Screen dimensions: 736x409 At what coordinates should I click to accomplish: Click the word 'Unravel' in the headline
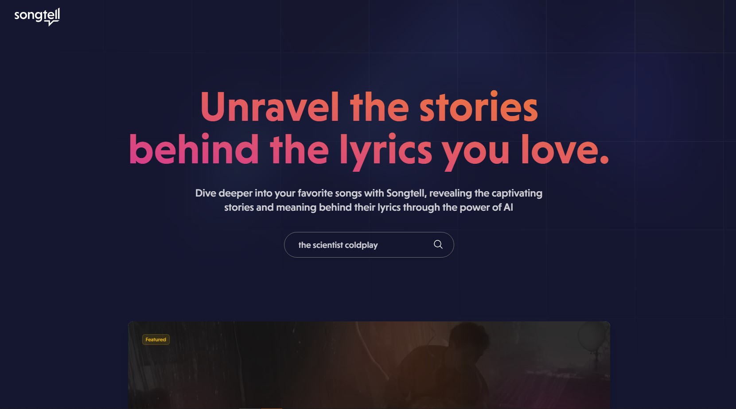click(269, 107)
